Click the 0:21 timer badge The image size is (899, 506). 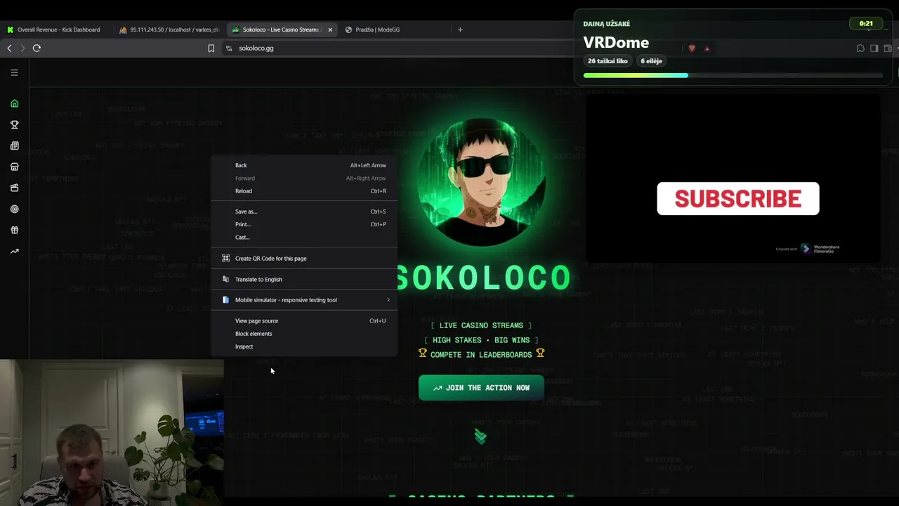[x=866, y=24]
